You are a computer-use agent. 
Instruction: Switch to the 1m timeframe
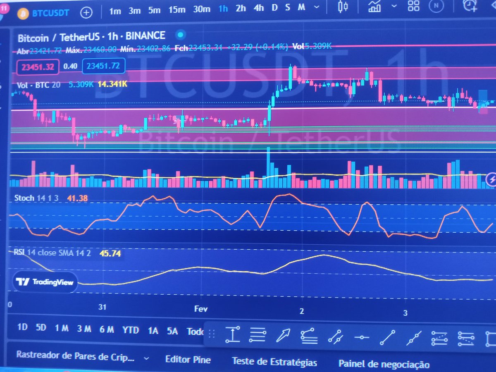click(115, 11)
